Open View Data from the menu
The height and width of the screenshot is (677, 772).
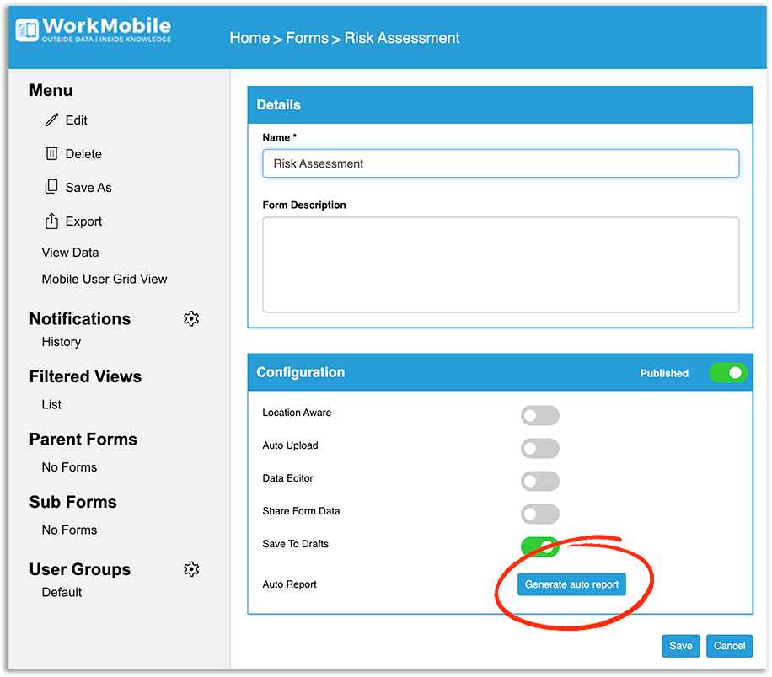(71, 253)
